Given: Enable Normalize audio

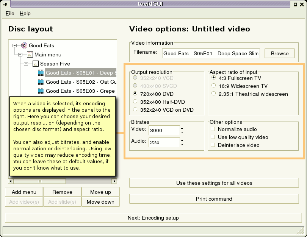Looking at the screenshot, I should click(x=213, y=129).
